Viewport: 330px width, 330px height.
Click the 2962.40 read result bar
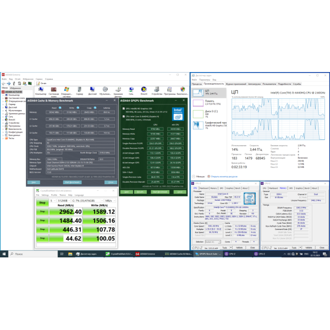pos(65,212)
